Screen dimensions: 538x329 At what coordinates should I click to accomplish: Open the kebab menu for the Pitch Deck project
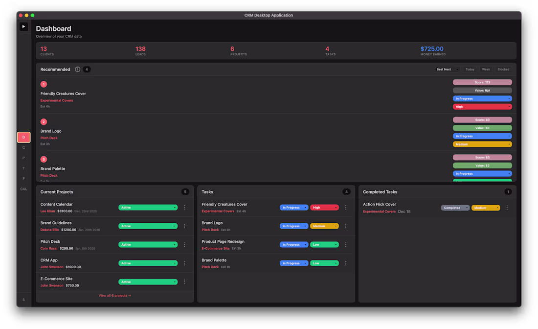point(184,244)
